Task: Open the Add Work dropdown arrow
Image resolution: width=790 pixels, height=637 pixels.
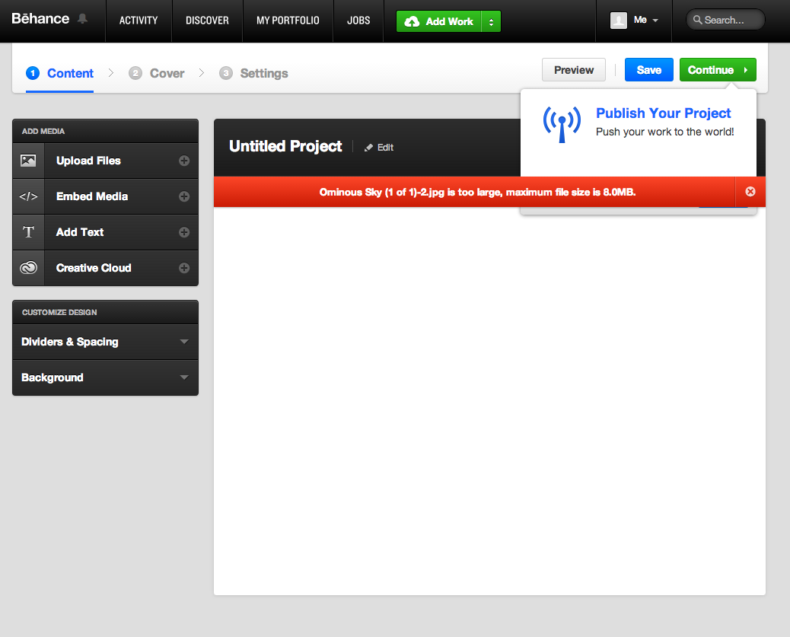Action: pyautogui.click(x=492, y=21)
